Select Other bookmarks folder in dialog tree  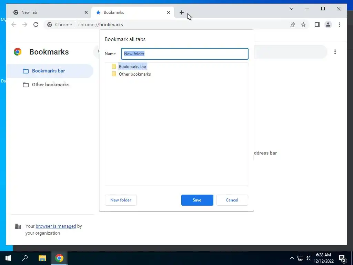tap(135, 74)
